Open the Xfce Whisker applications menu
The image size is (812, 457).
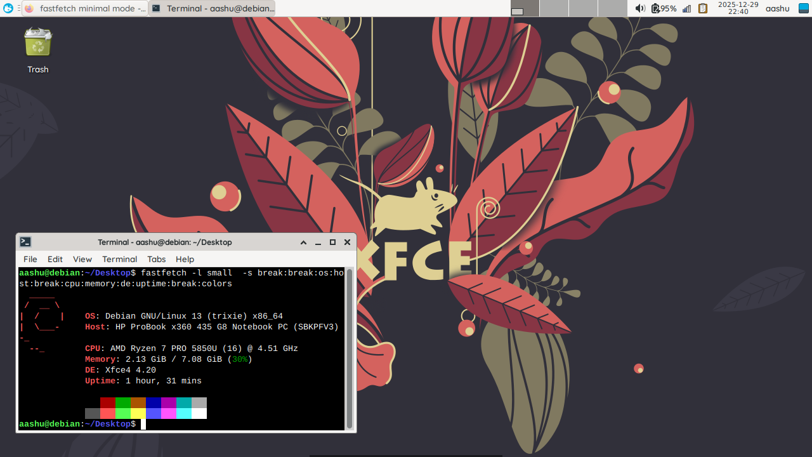pos(8,8)
